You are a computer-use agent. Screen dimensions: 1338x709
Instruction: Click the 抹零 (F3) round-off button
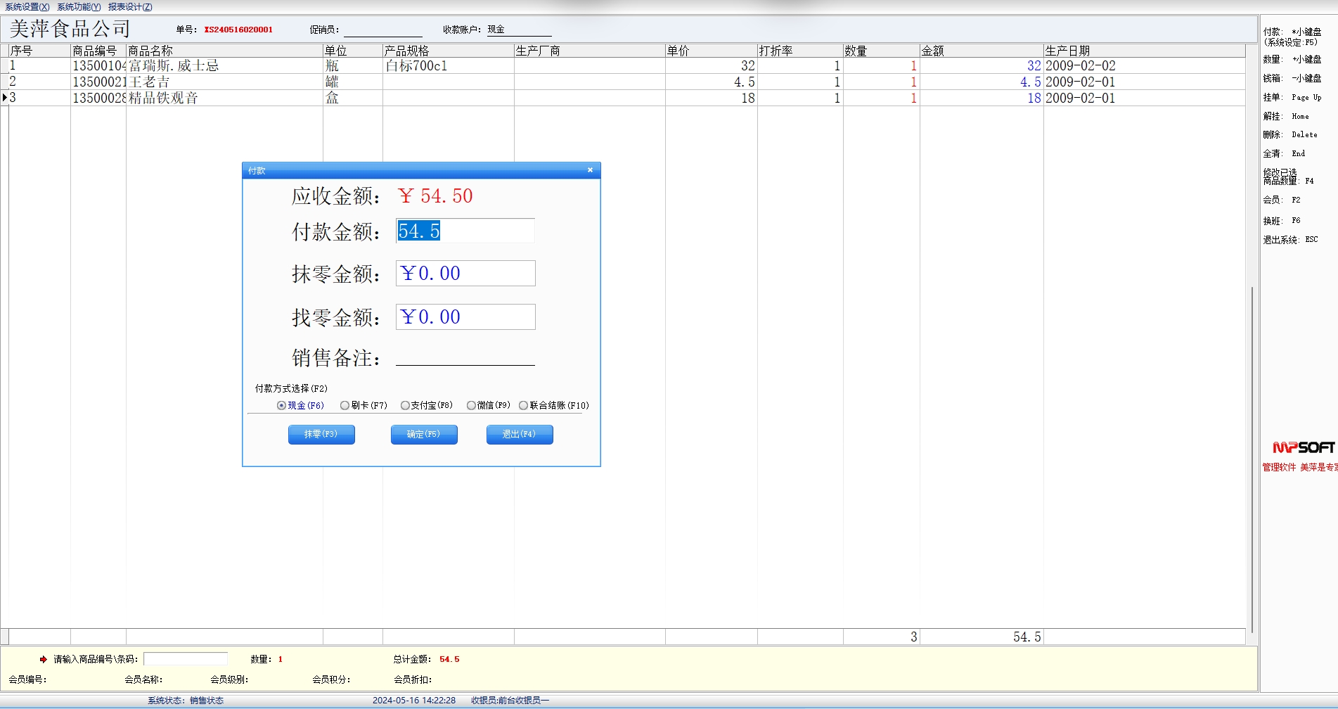(x=321, y=435)
